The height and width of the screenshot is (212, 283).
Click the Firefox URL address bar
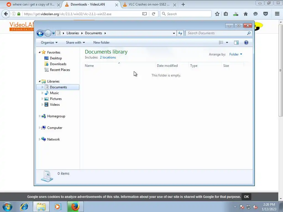click(x=82, y=14)
